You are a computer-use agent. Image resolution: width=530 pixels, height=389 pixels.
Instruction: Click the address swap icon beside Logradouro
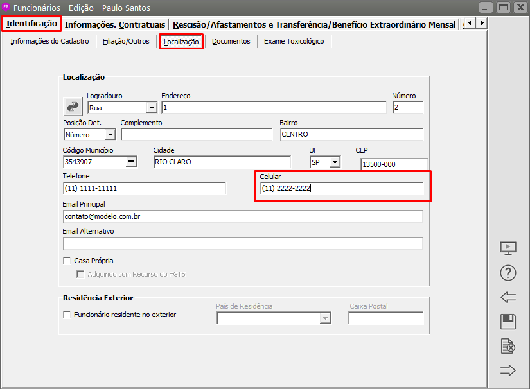pyautogui.click(x=72, y=107)
